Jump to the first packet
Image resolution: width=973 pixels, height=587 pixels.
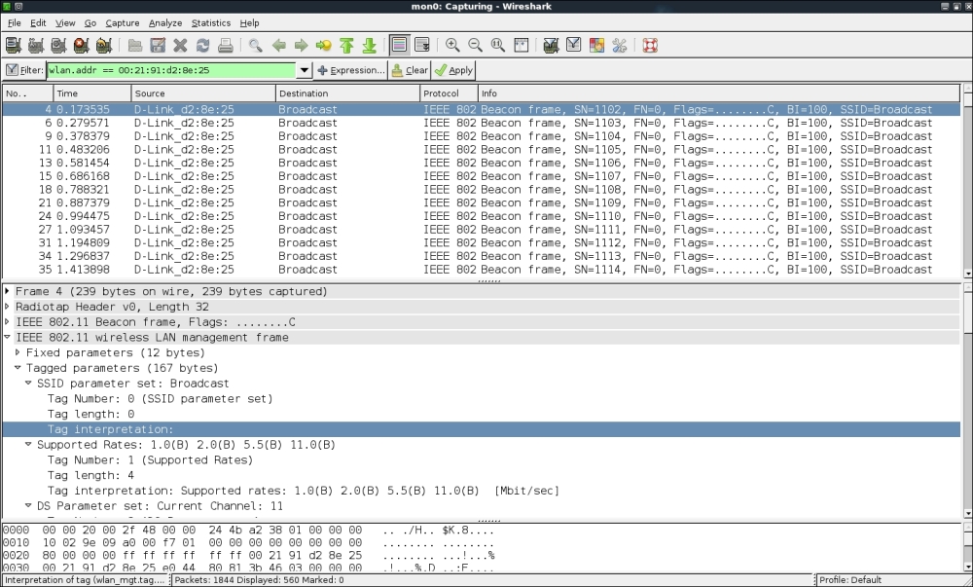346,46
